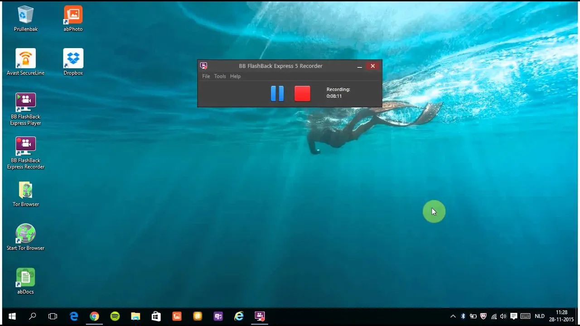Close the BB FlashBack recorder window
The height and width of the screenshot is (326, 580).
[x=372, y=66]
